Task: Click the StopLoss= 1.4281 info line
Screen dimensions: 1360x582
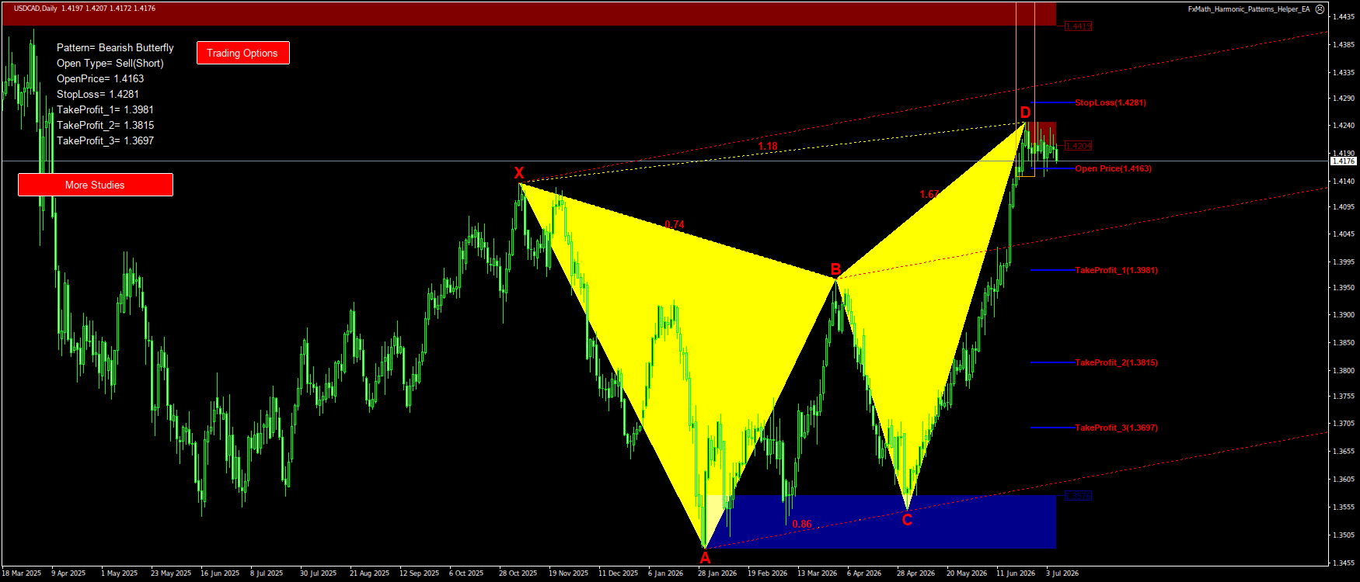Action: 98,94
